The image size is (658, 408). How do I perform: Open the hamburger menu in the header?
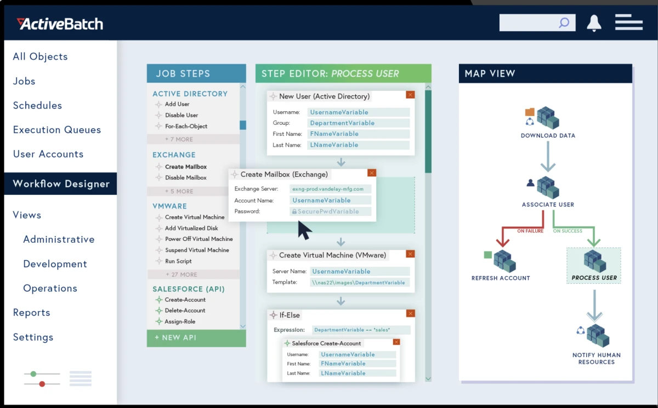[628, 22]
